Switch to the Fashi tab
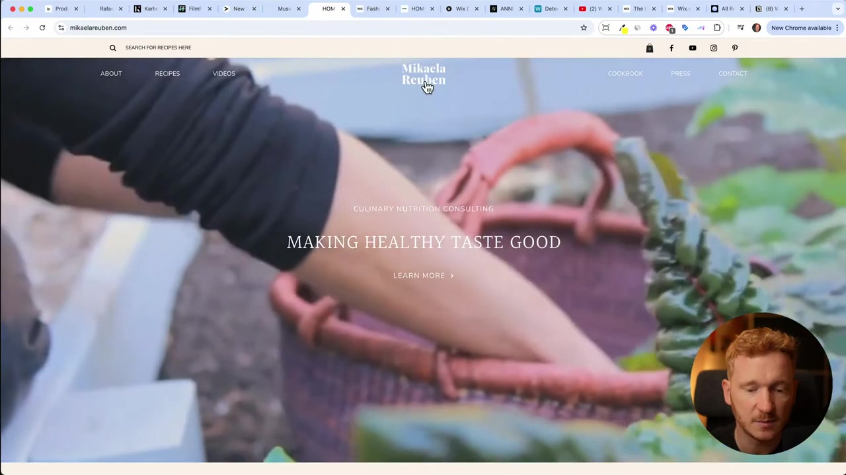This screenshot has height=475, width=846. coord(372,9)
